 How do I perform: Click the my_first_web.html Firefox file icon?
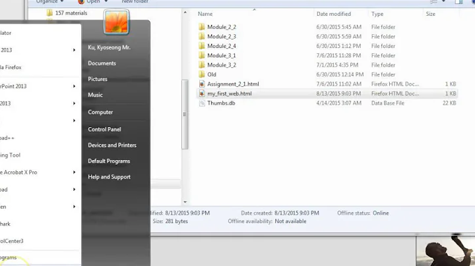click(x=202, y=93)
